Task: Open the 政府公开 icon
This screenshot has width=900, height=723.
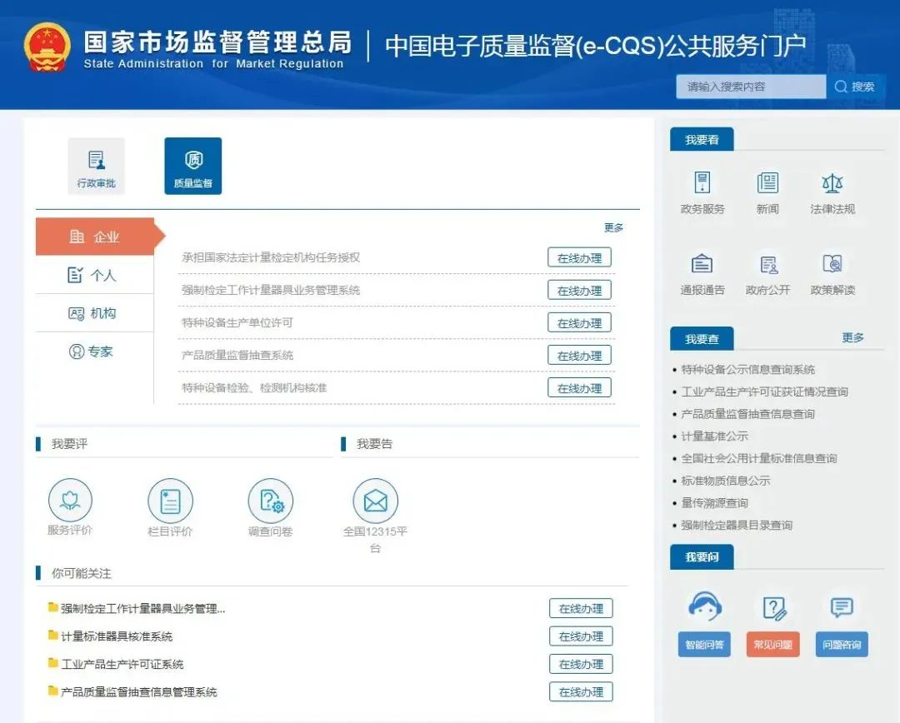Action: coord(768,264)
